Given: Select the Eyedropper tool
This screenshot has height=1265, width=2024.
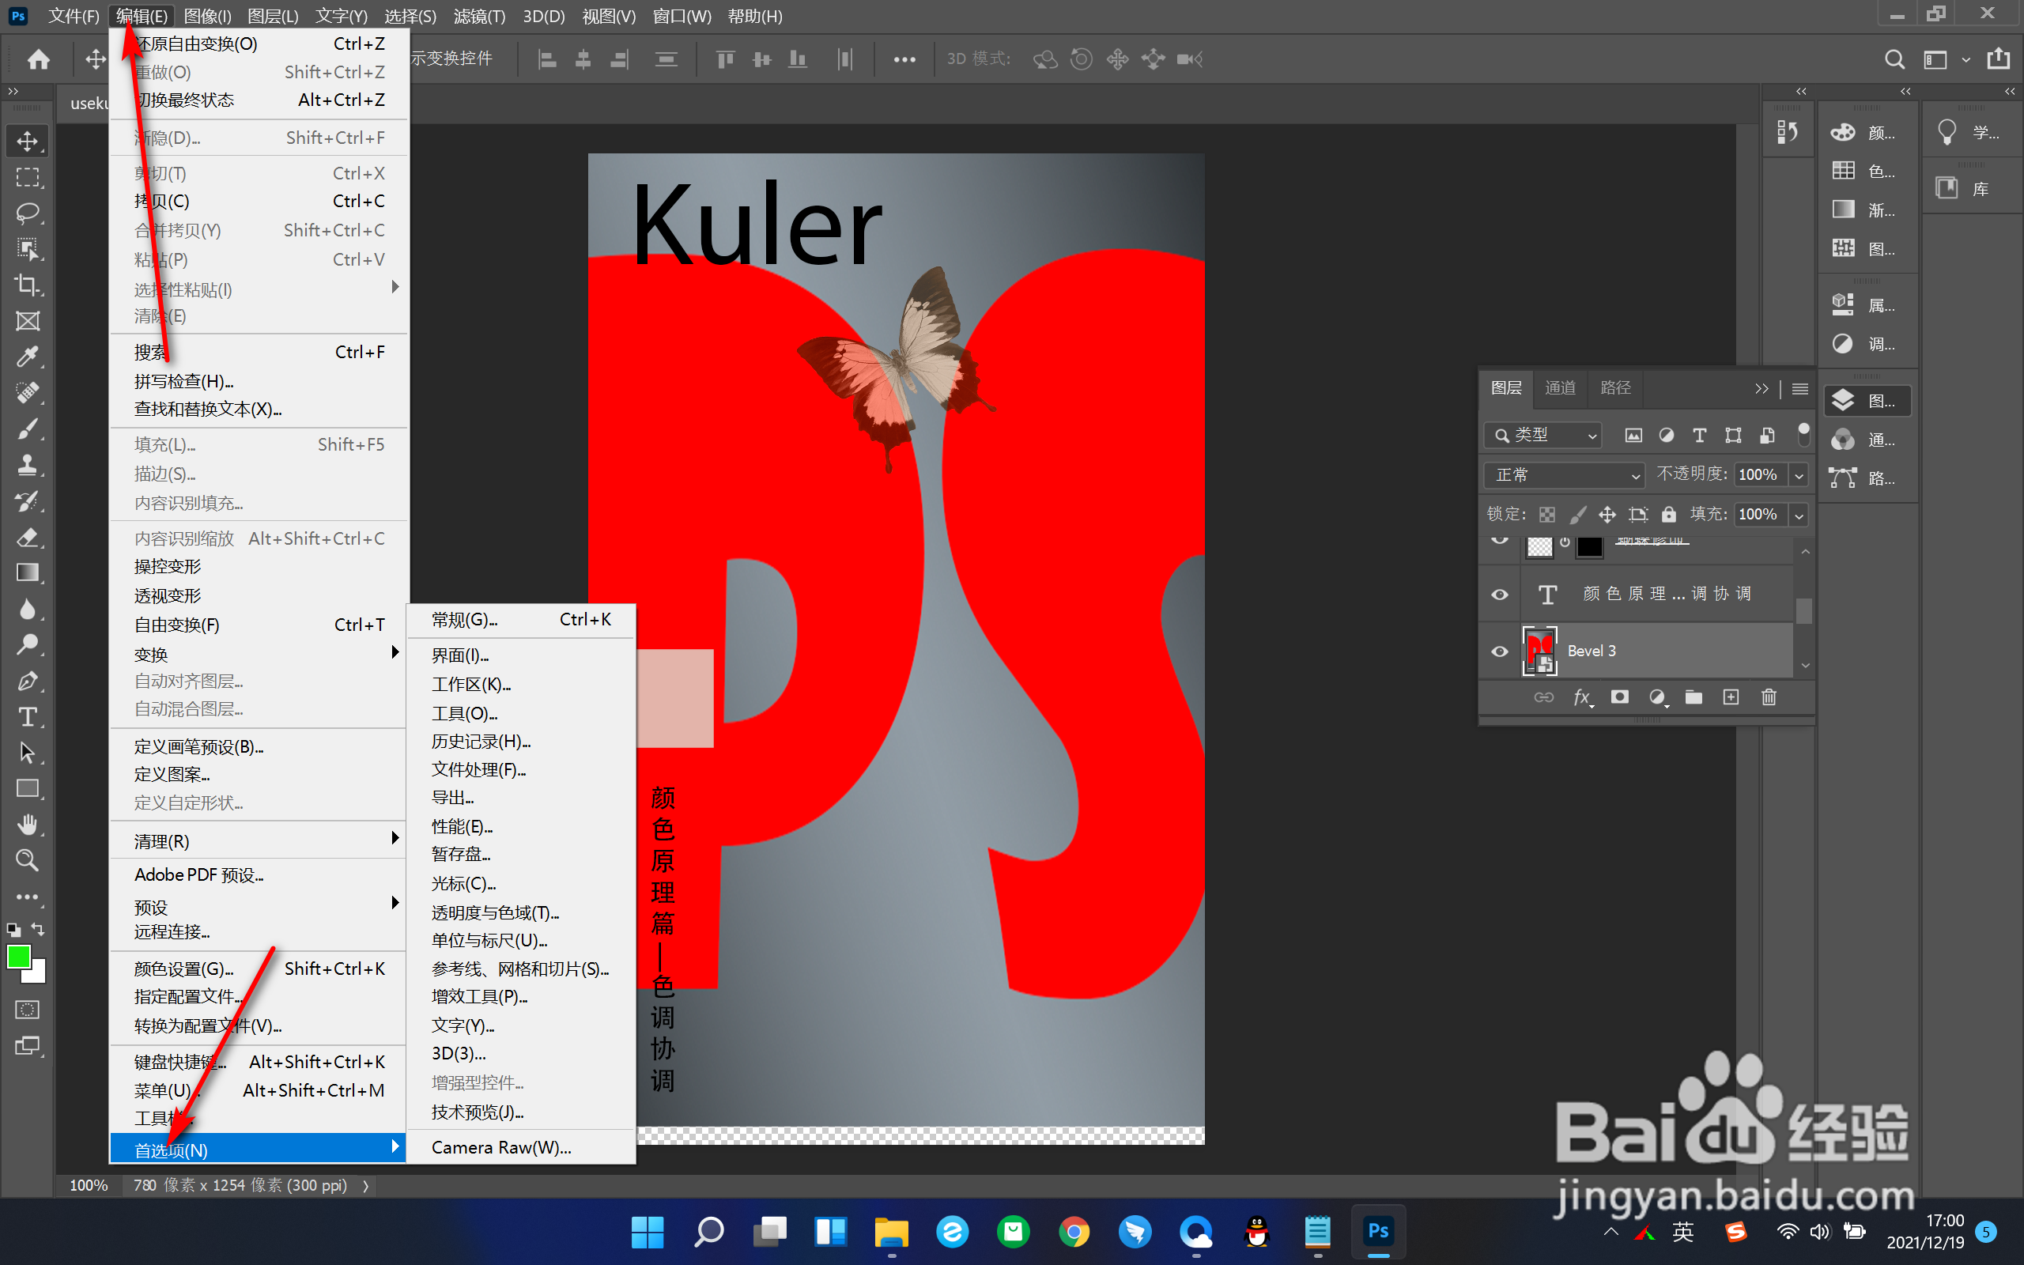Looking at the screenshot, I should (28, 357).
